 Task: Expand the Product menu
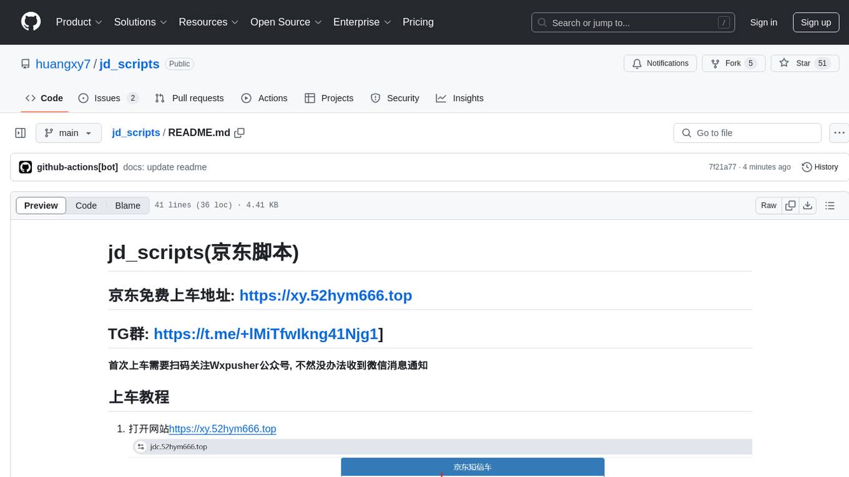79,22
